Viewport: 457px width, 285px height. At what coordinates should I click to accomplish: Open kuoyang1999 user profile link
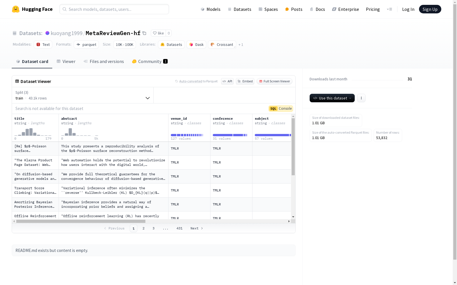[67, 33]
